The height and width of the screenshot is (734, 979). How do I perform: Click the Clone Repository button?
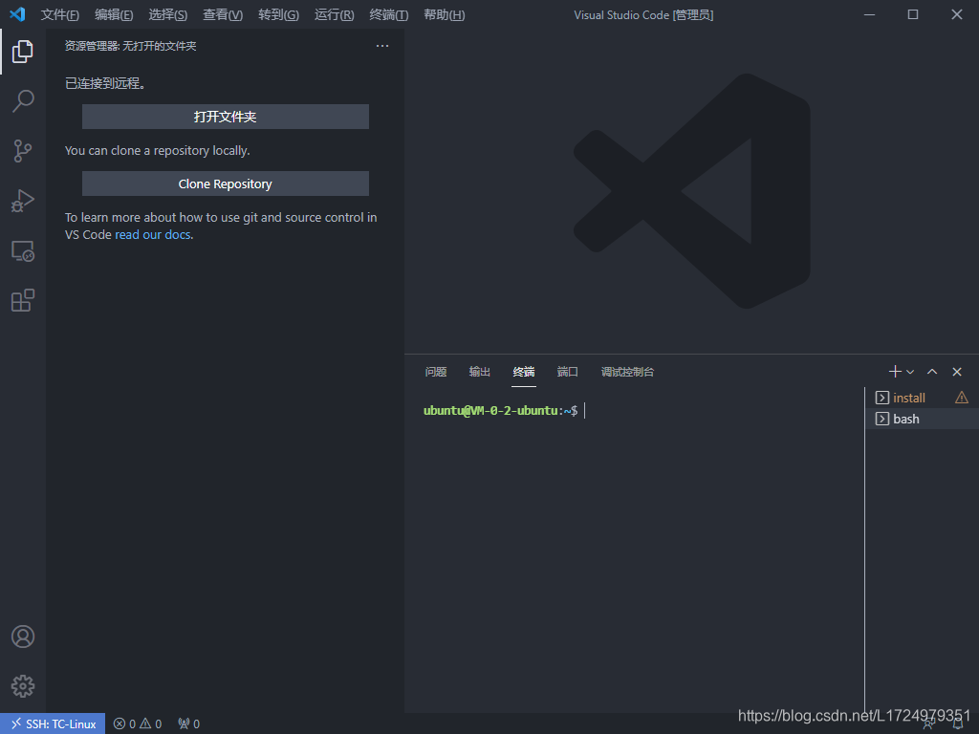coord(226,183)
